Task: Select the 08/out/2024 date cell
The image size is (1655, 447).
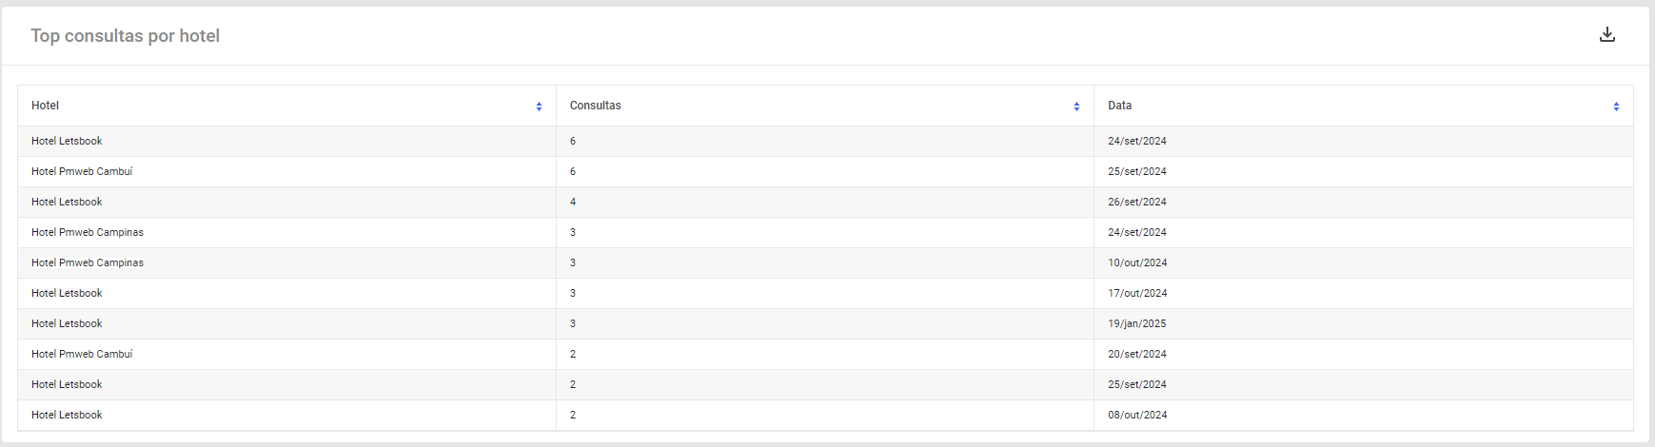Action: click(x=1137, y=415)
